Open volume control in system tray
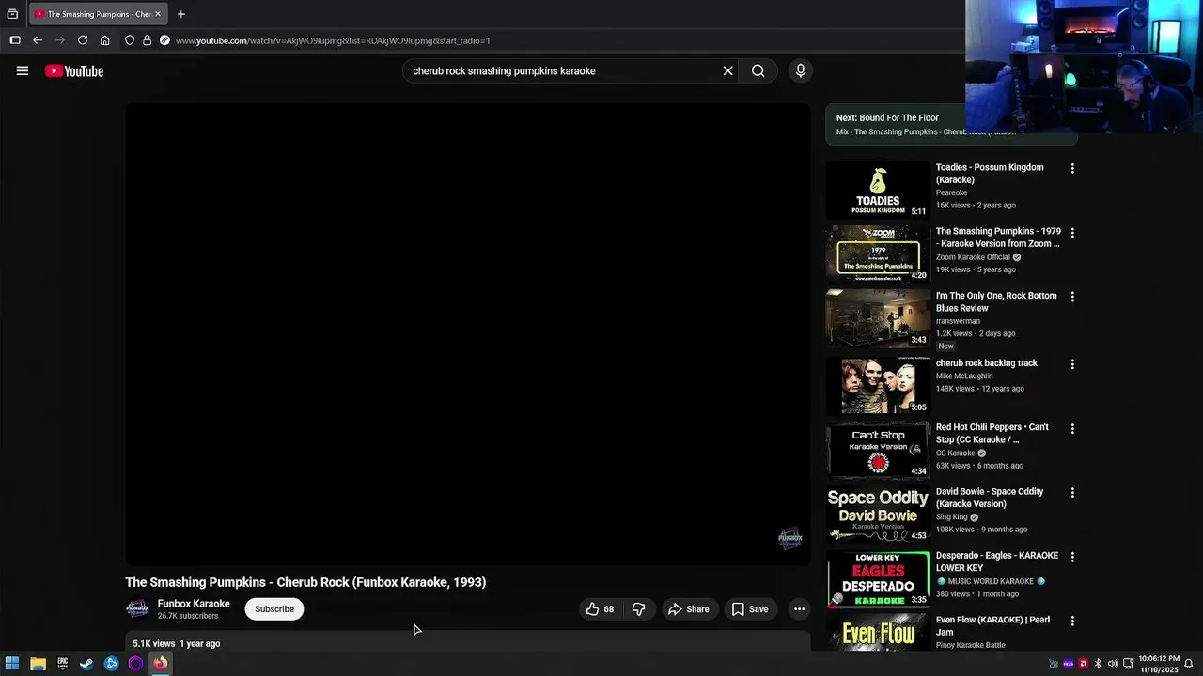The height and width of the screenshot is (676, 1203). coord(1113,664)
